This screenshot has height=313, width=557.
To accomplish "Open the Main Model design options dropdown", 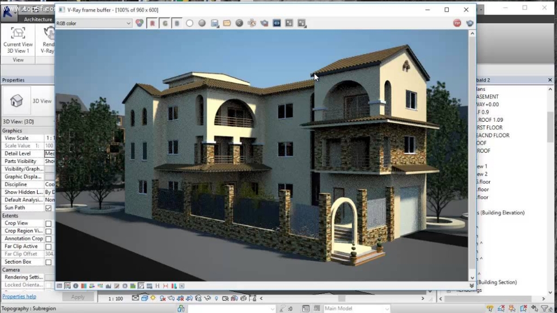I will (x=356, y=309).
